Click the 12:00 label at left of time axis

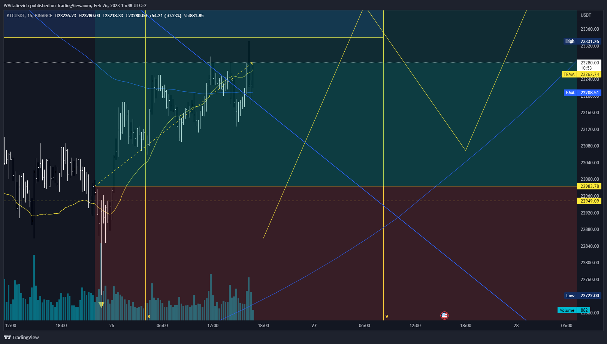pos(11,326)
